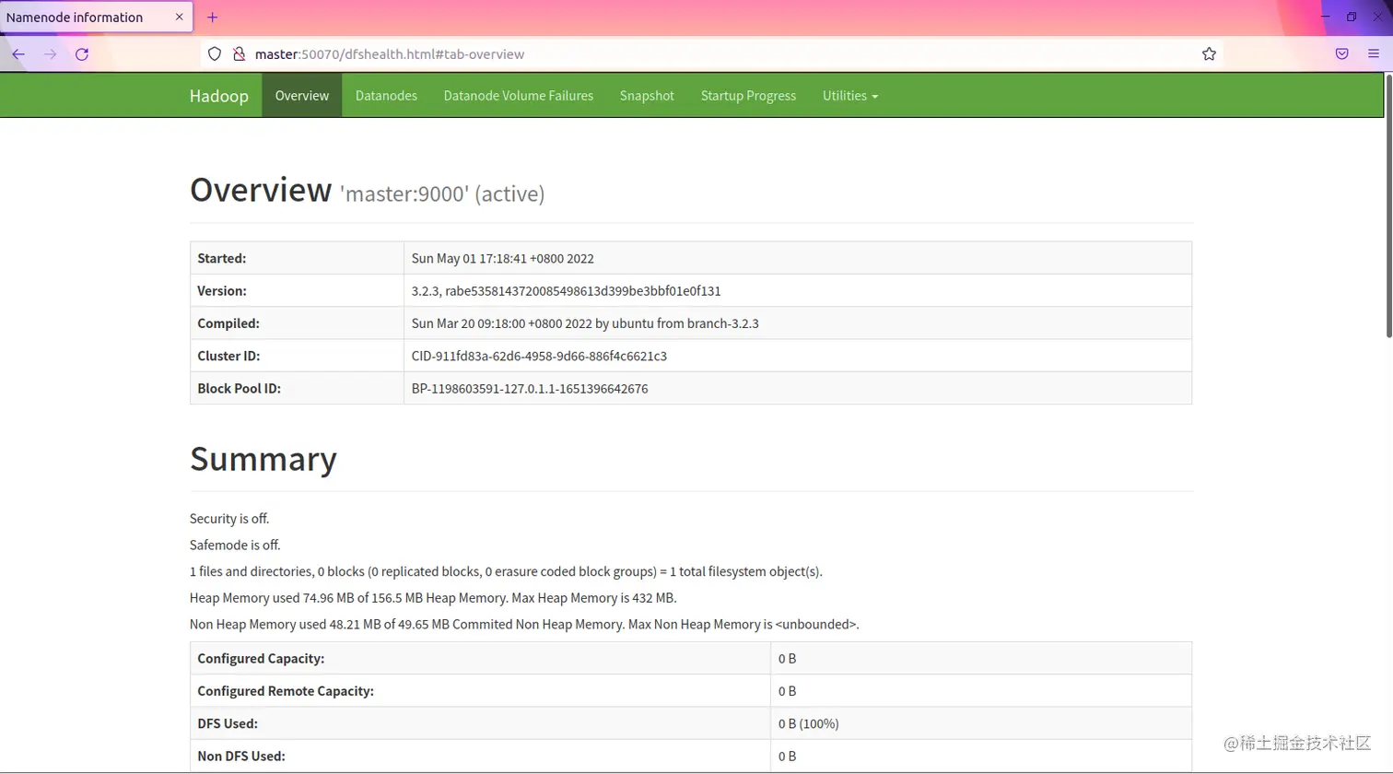Select the Block Pool ID value

click(530, 389)
